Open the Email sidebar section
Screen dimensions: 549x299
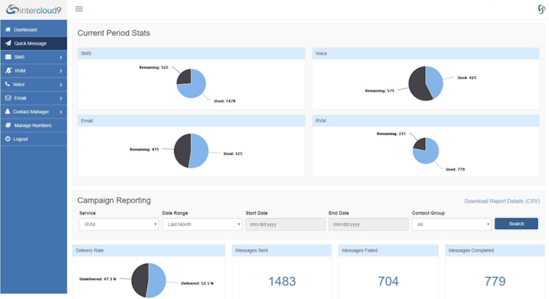(x=34, y=98)
